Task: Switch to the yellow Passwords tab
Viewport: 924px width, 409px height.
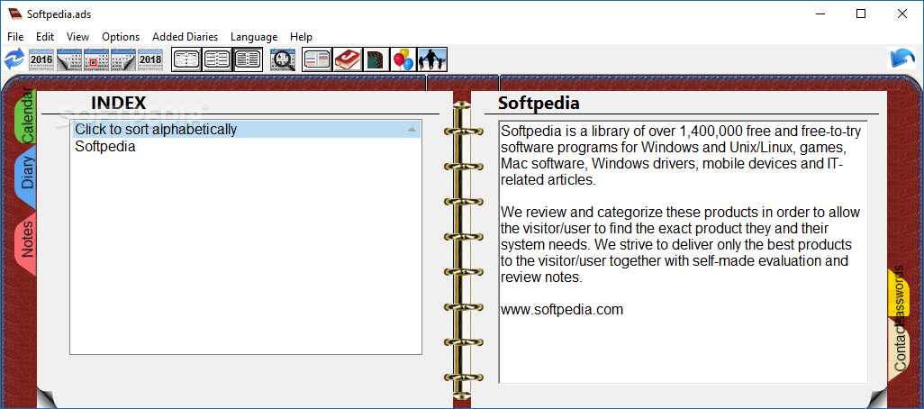Action: (899, 293)
